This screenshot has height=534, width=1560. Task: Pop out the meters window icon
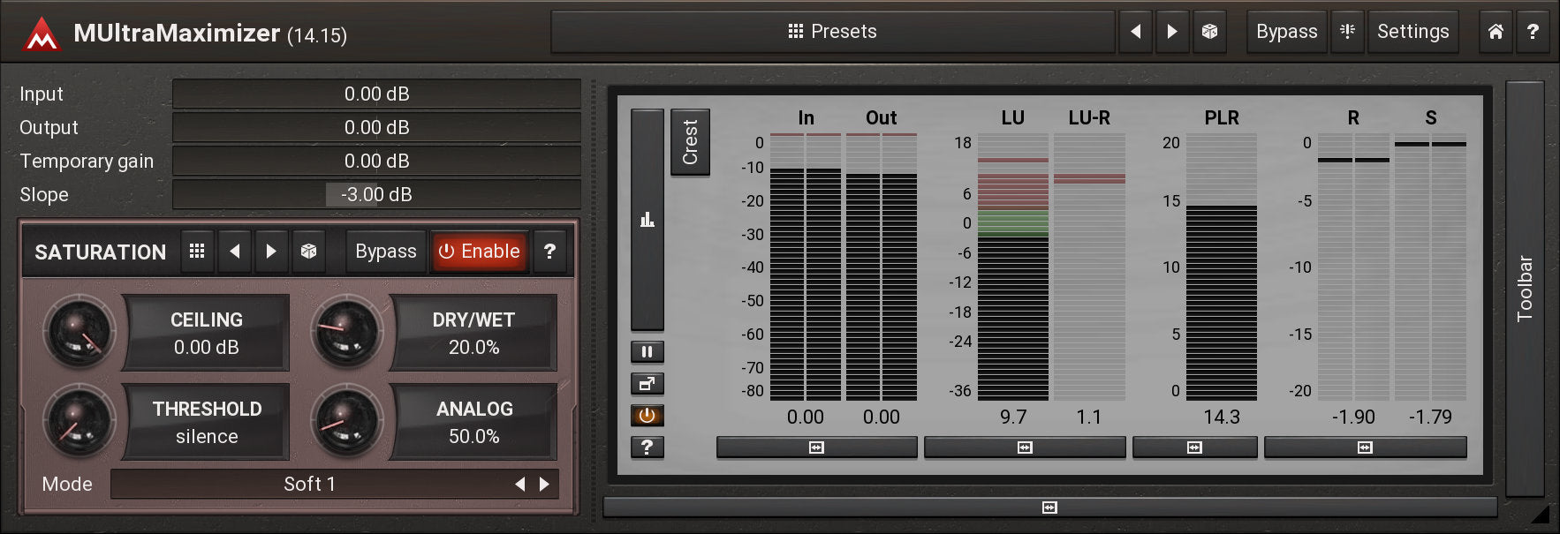pos(647,384)
